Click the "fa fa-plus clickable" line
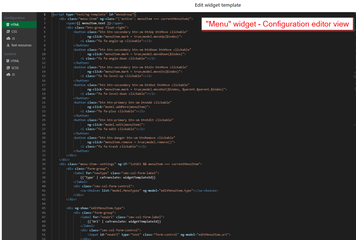Image resolution: width=356 pixels, height=240 pixels. (112, 111)
